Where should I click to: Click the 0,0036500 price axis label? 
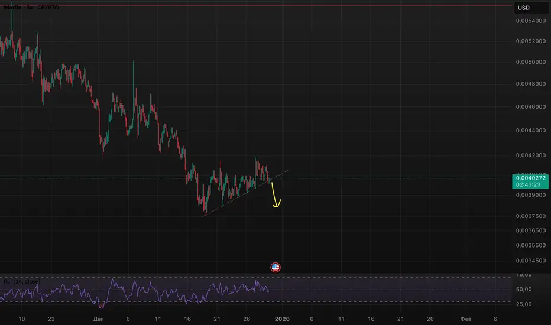coord(531,230)
